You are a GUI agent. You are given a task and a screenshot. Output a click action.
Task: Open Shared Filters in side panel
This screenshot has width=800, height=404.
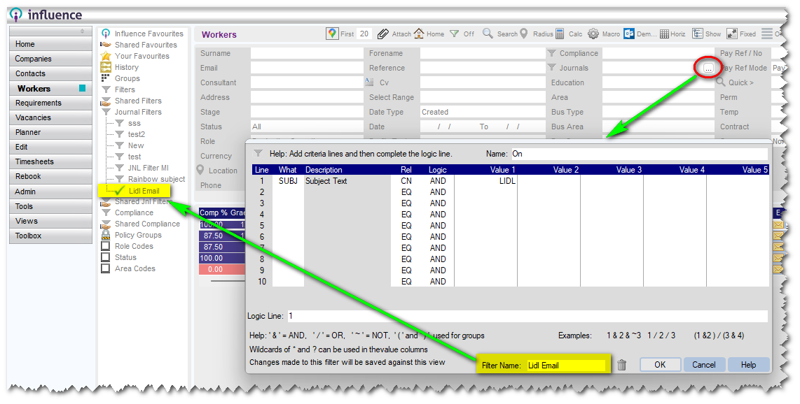pos(138,101)
